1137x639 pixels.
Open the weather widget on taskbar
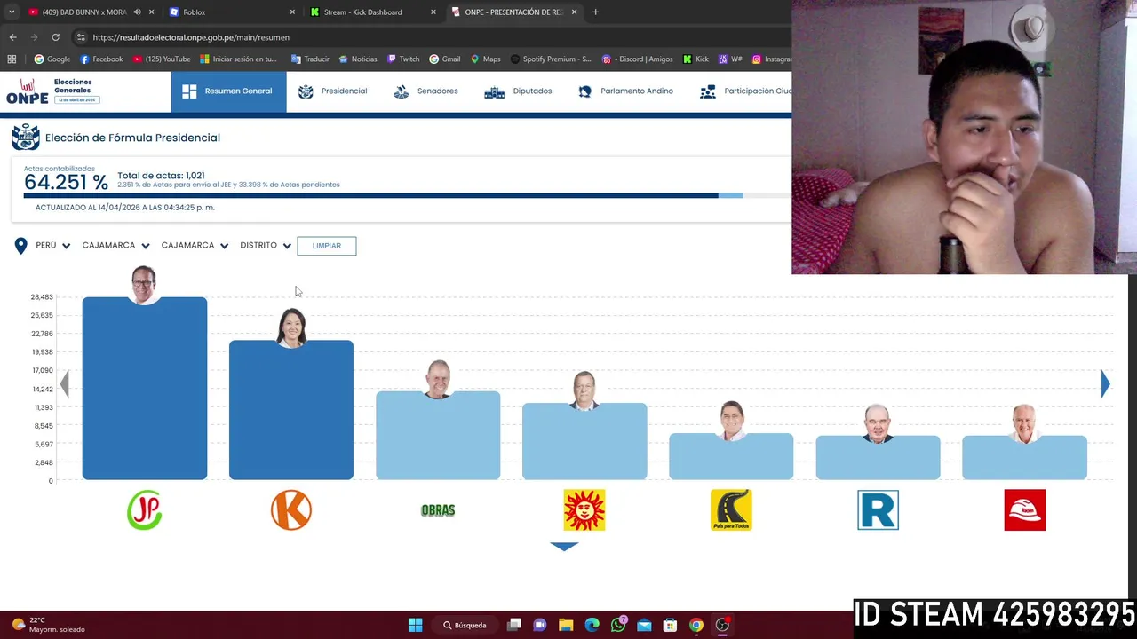click(x=49, y=625)
